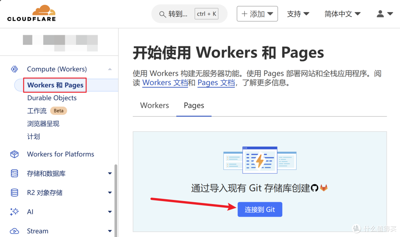Click the AI sparkle icon
400x237 pixels.
pos(14,212)
